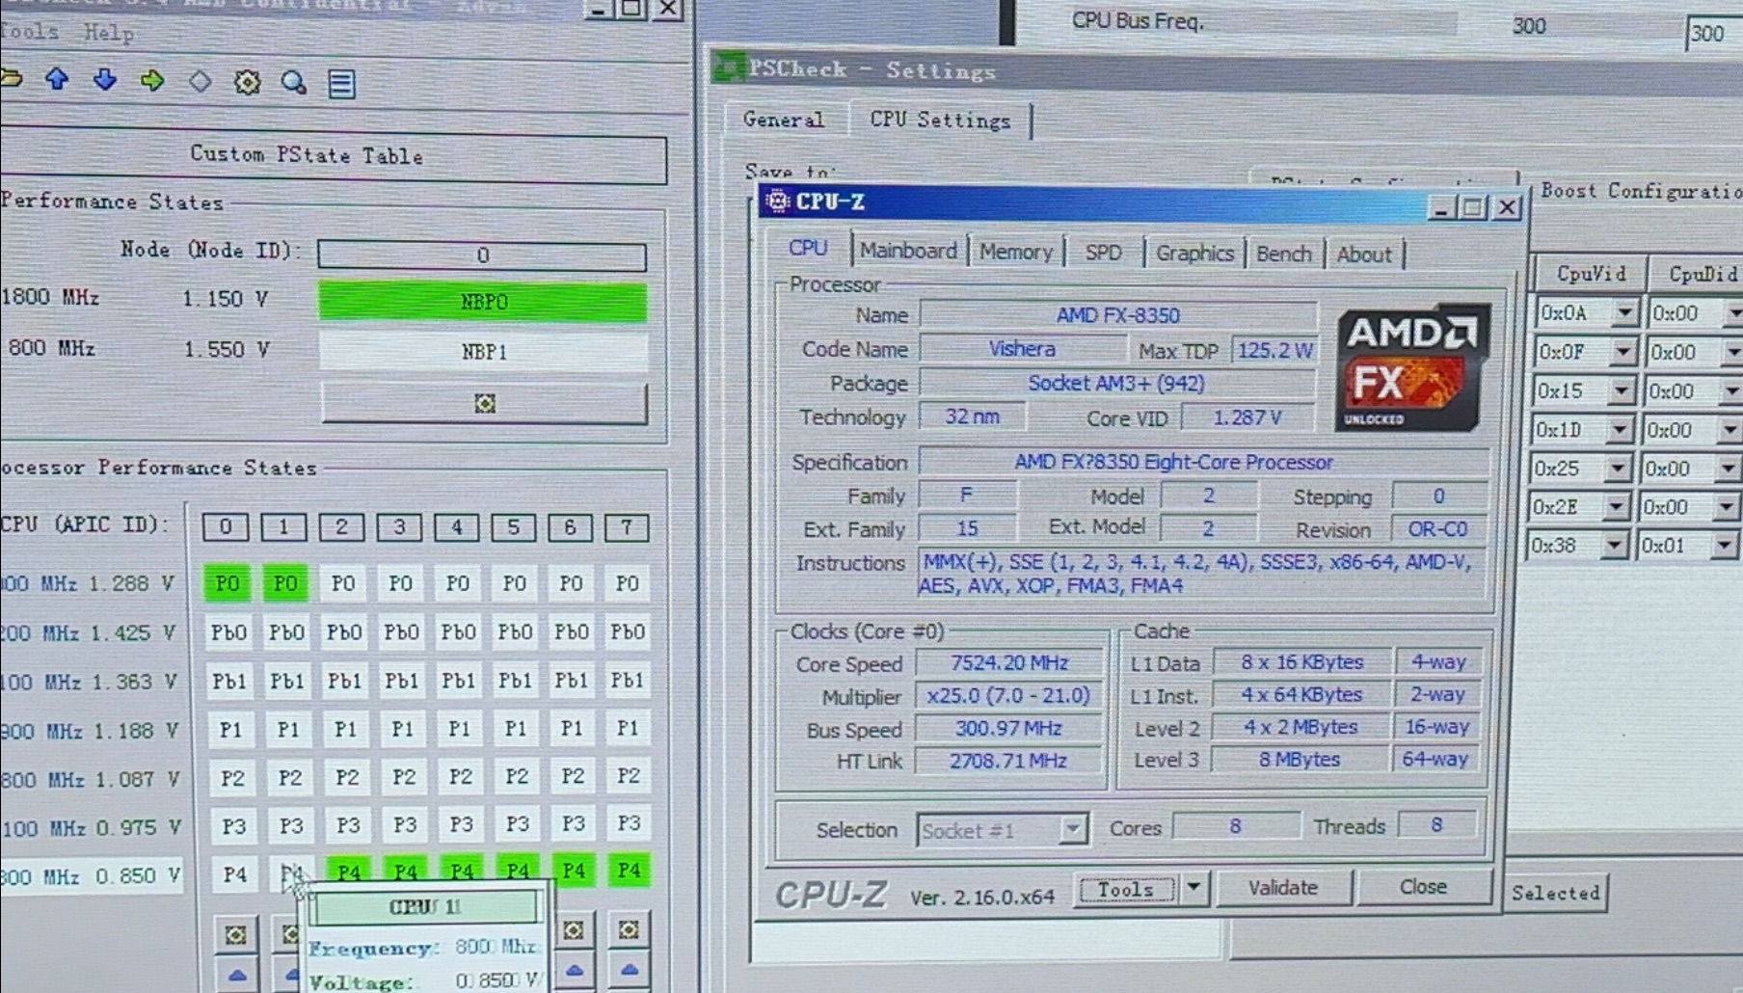This screenshot has width=1743, height=993.
Task: Click the diamond toolbar icon in PSCheck
Action: tap(200, 82)
